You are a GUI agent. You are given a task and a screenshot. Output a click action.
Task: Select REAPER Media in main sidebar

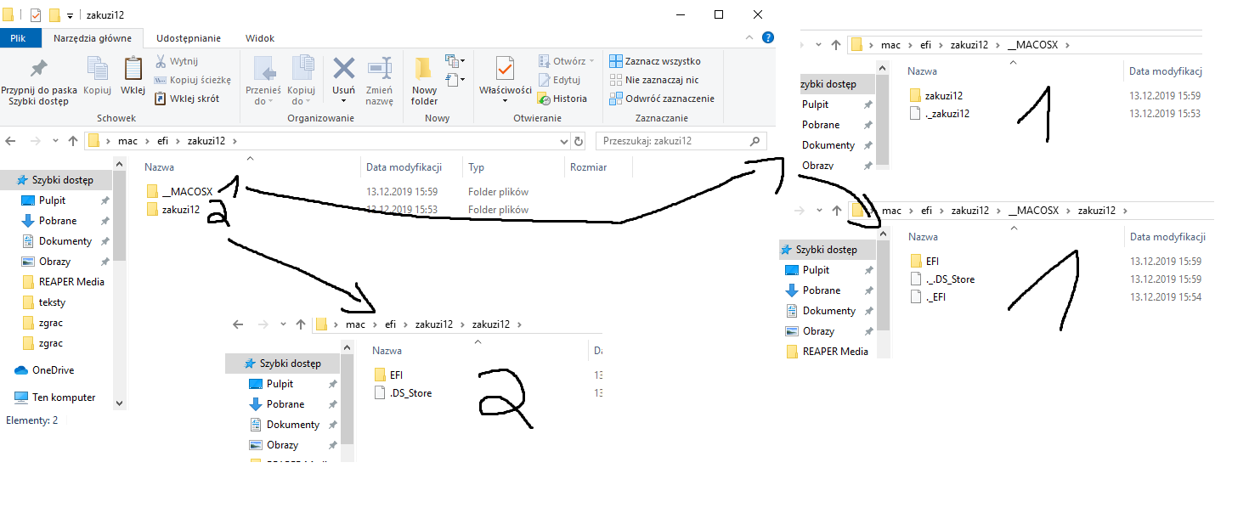(x=64, y=282)
